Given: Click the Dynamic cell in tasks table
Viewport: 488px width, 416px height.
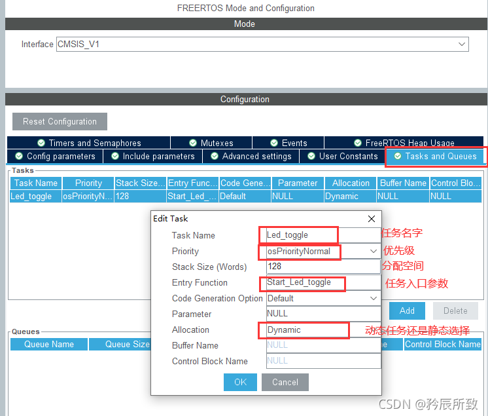Looking at the screenshot, I should pyautogui.click(x=350, y=197).
